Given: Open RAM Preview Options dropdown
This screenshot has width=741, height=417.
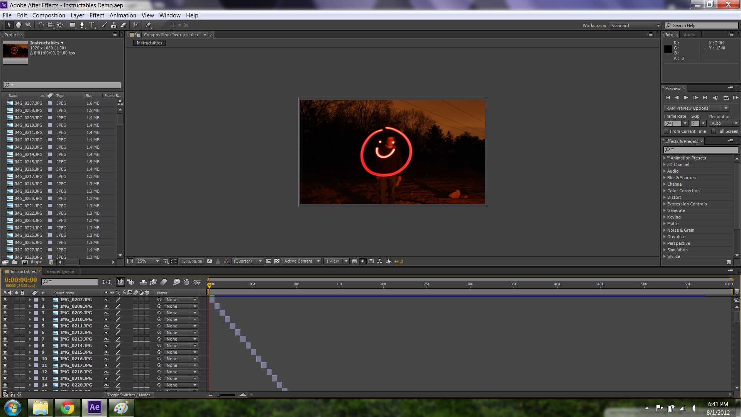Looking at the screenshot, I should (x=697, y=108).
